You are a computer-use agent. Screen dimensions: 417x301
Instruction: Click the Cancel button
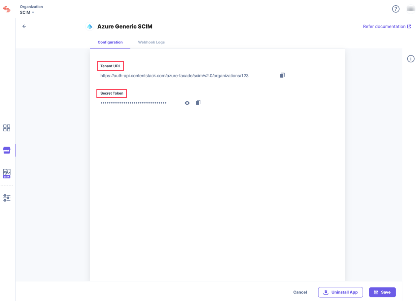[300, 292]
